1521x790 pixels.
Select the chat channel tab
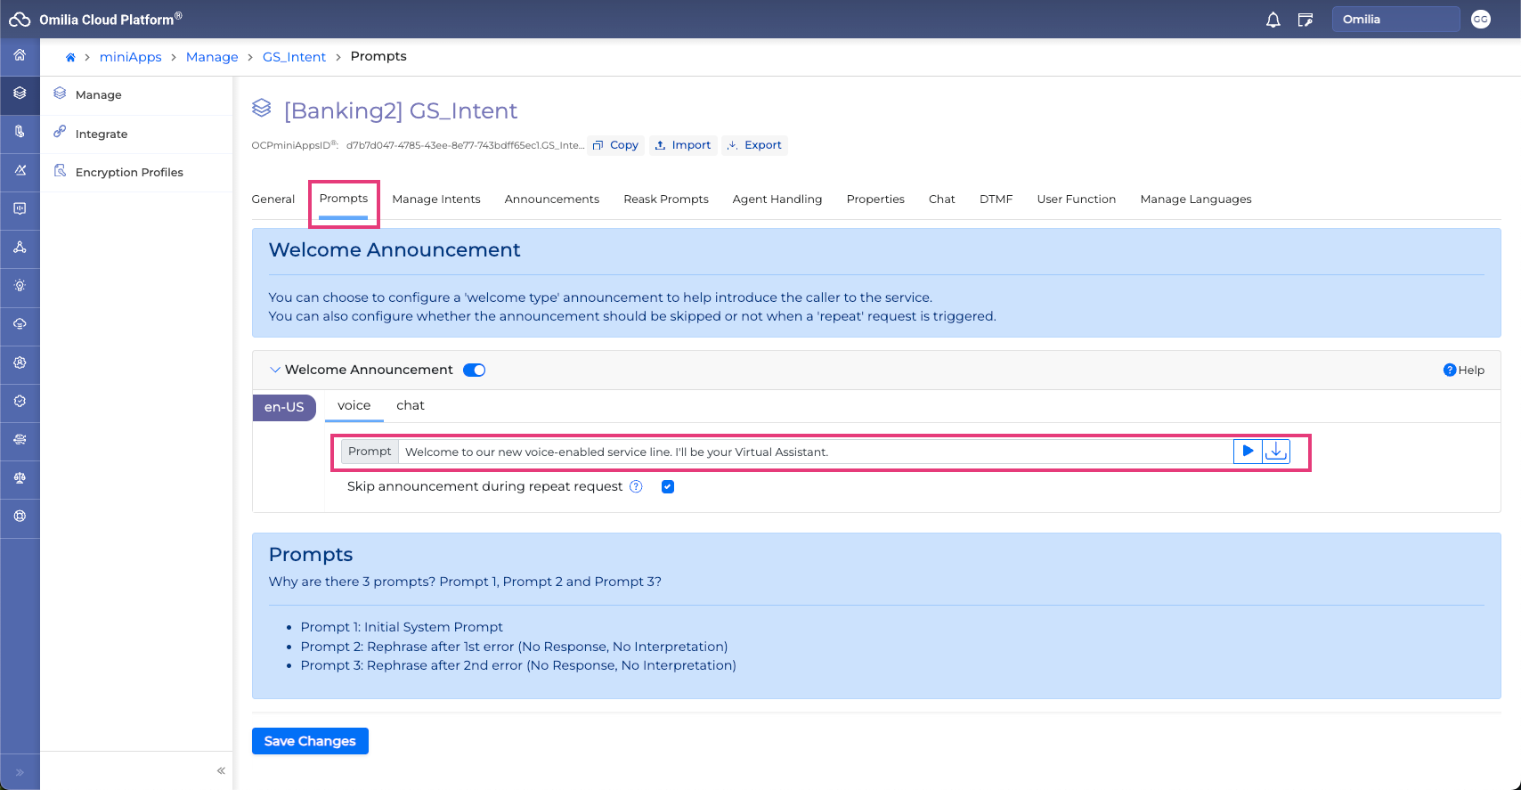tap(410, 405)
